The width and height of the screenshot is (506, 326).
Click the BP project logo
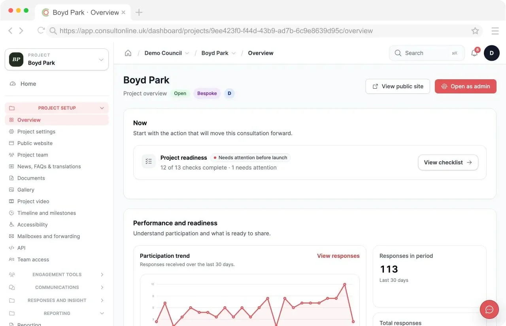(16, 60)
